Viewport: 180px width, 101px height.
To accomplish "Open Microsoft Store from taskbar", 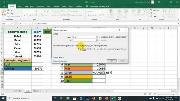I will tap(74, 98).
